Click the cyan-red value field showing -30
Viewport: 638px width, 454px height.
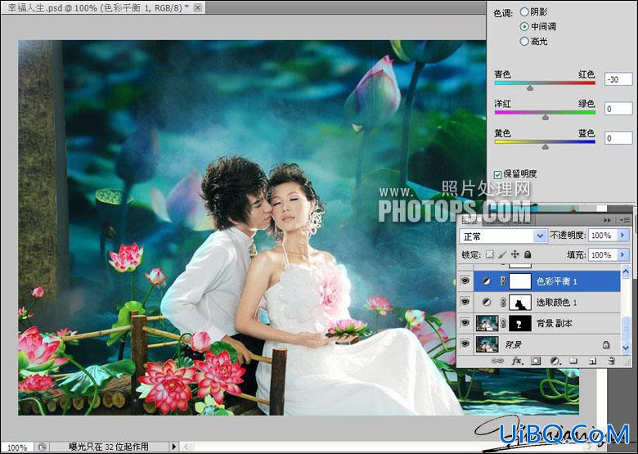tap(618, 79)
